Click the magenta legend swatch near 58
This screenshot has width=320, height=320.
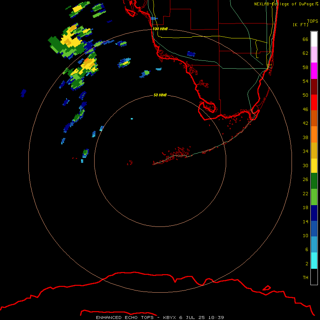[314, 71]
